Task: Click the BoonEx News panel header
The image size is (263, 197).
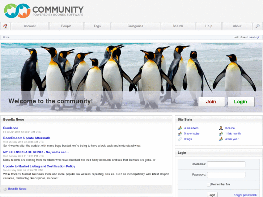Action: click(86, 120)
